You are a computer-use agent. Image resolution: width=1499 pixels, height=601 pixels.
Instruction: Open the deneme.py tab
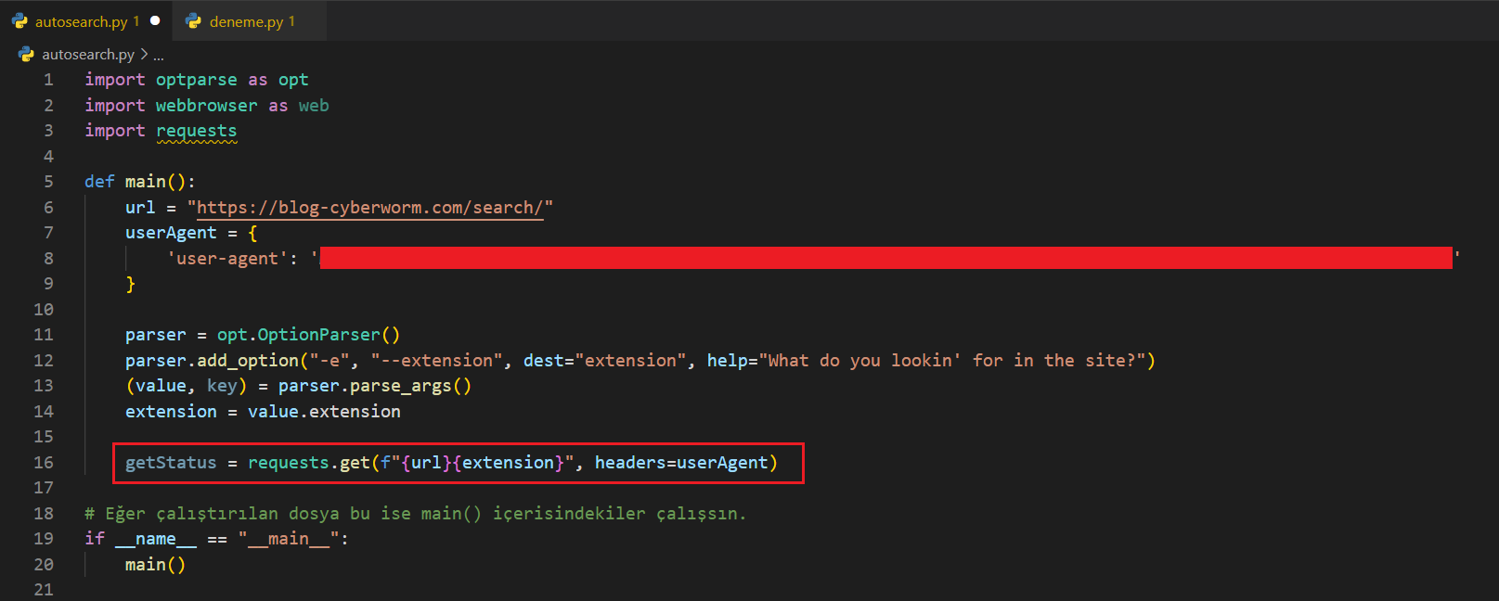[x=246, y=21]
